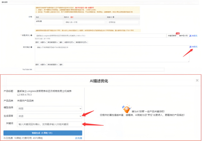202x141 pixels.
Task: Click the 关键词推荐 button with NEW badge
Action: [x=172, y=36]
